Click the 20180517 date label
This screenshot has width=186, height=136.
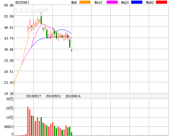[x=33, y=96]
